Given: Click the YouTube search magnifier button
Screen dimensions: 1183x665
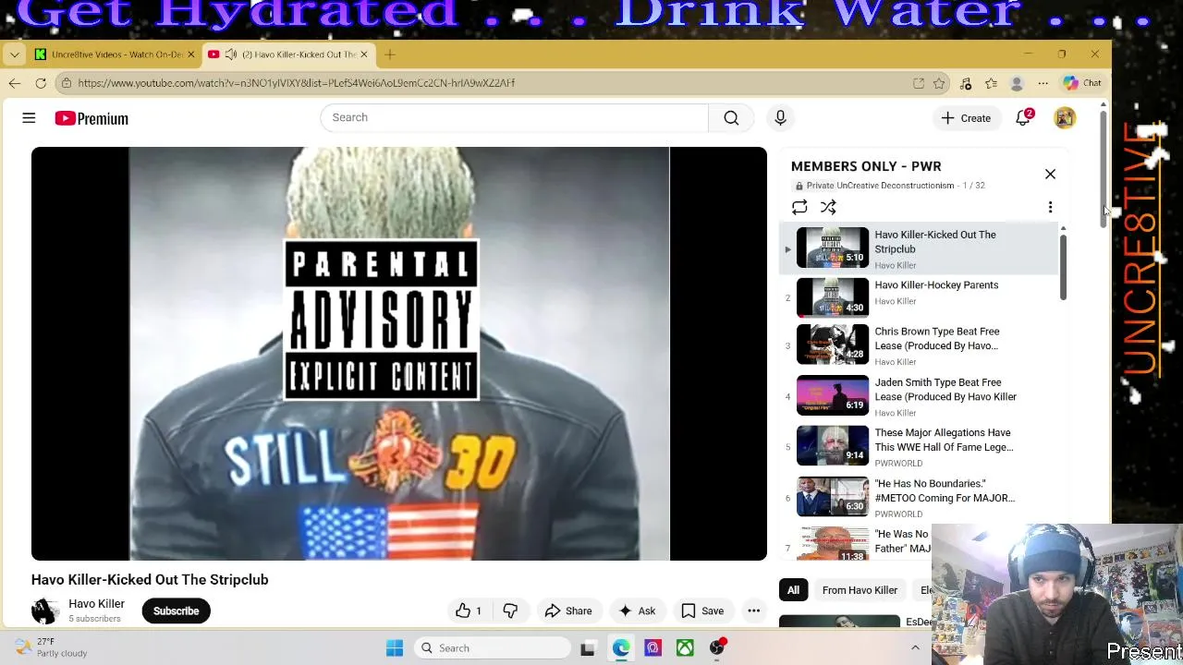Looking at the screenshot, I should pos(731,117).
